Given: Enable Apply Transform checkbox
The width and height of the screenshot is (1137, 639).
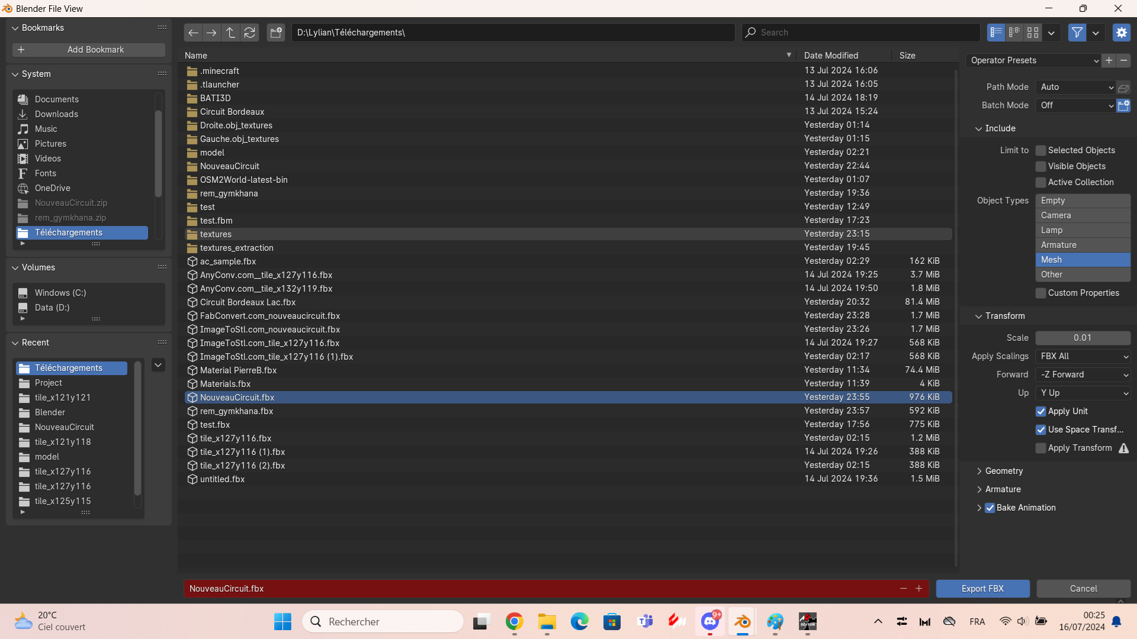Looking at the screenshot, I should tap(1040, 448).
